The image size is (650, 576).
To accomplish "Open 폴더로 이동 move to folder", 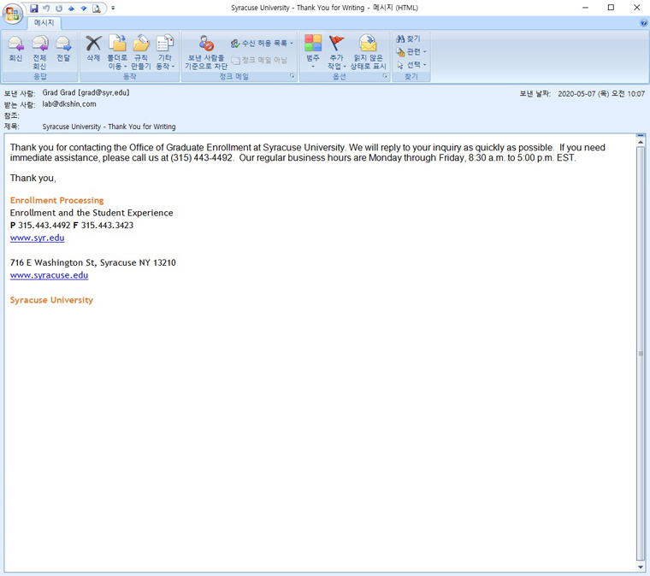I will click(x=117, y=53).
